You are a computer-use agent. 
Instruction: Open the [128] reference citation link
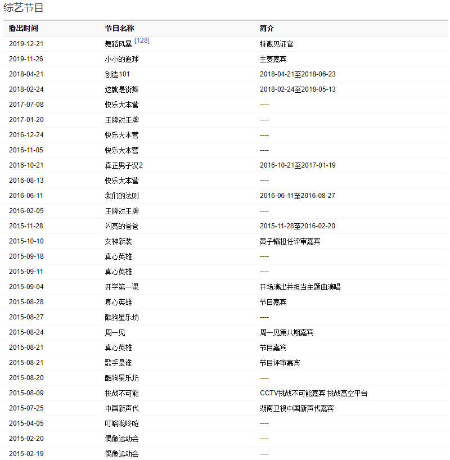142,40
